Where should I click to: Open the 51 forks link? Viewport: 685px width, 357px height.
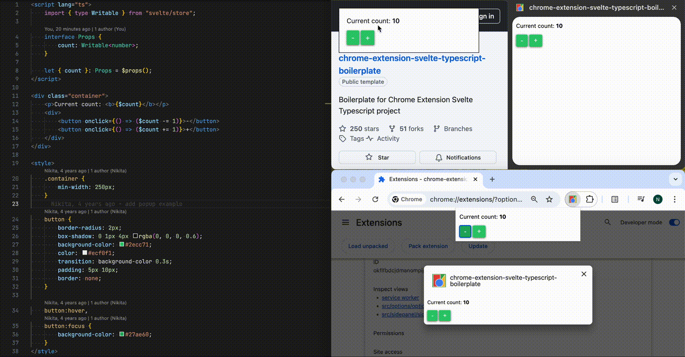412,129
